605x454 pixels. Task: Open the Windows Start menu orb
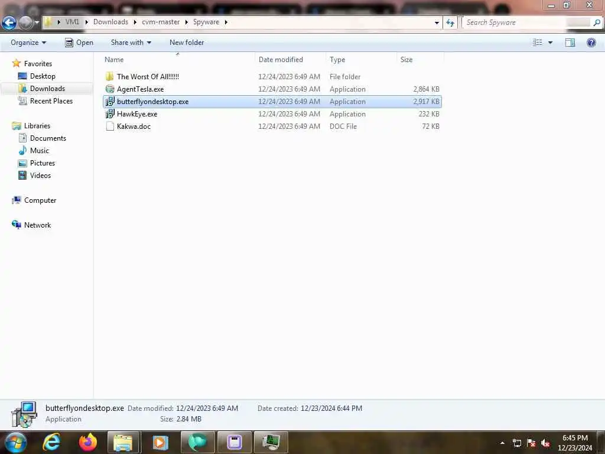tap(15, 442)
